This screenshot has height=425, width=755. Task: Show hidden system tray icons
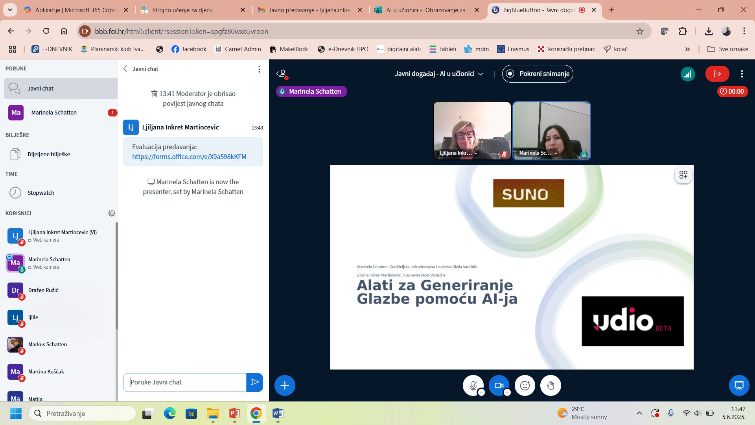click(639, 413)
